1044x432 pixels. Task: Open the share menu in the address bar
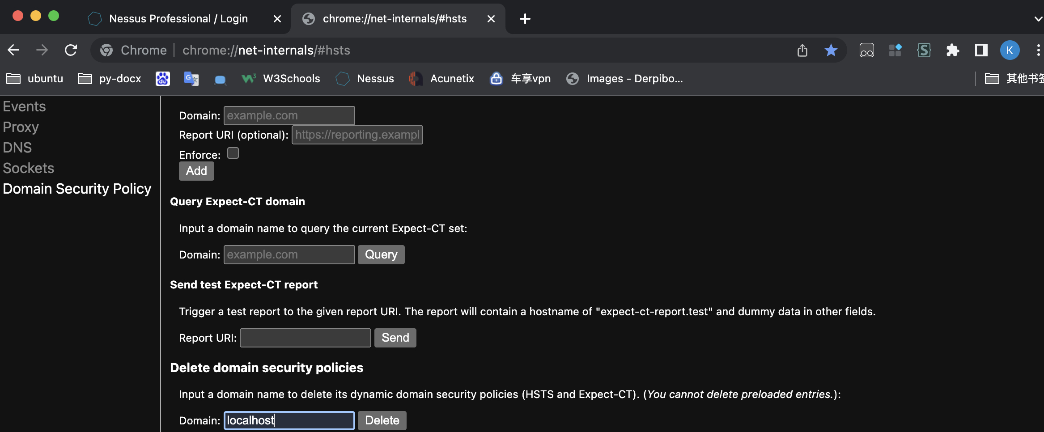(802, 50)
